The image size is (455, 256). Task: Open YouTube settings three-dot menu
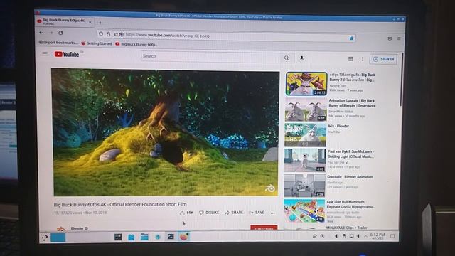[x=363, y=59]
